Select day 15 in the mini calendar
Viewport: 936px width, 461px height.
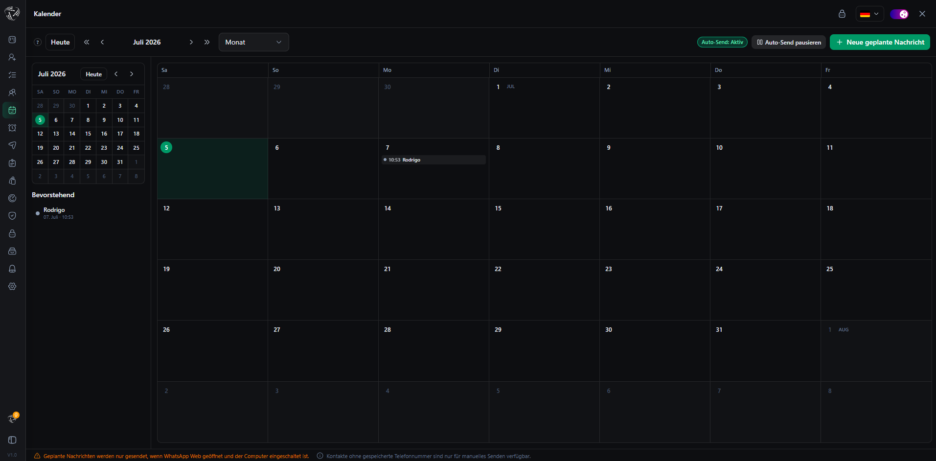click(88, 134)
